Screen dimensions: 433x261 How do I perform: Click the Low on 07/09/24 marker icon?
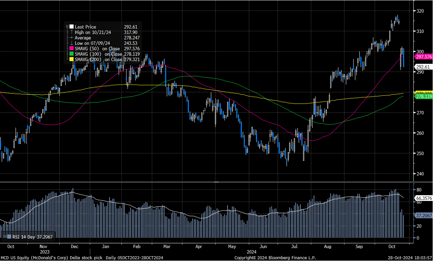pos(72,43)
